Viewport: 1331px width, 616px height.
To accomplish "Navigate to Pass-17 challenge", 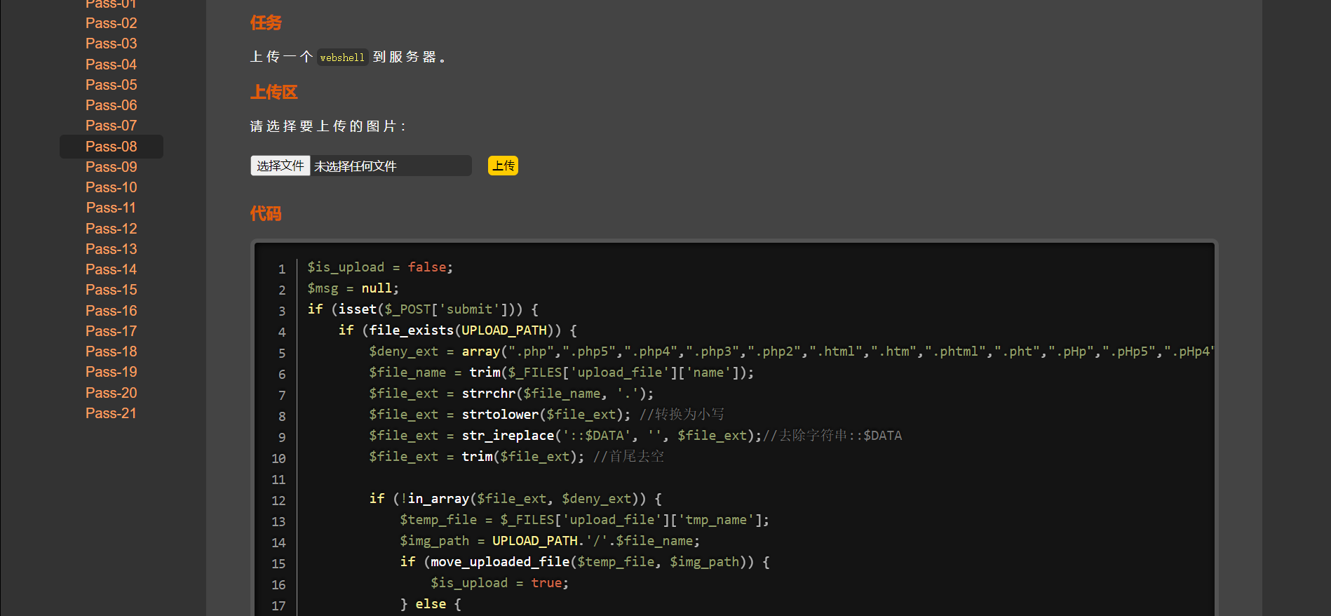I will coord(111,331).
